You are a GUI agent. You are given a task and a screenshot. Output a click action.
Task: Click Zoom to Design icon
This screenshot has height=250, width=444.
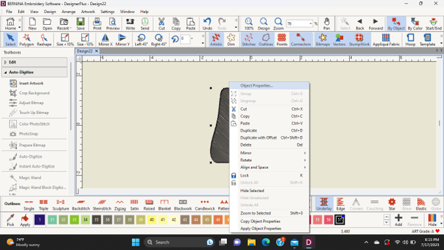(264, 24)
